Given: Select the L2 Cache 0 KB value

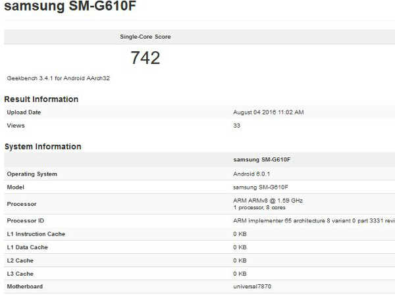Looking at the screenshot, I should click(240, 260).
